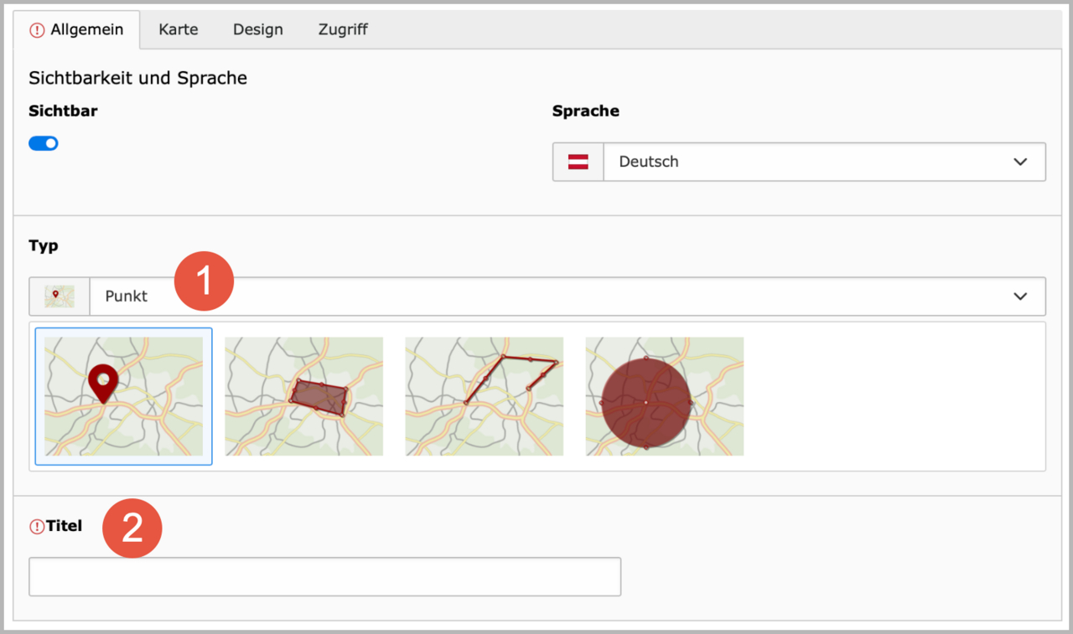Click the error icon on Allgemein tab

37,30
